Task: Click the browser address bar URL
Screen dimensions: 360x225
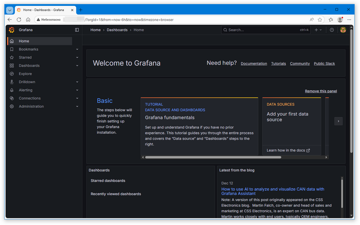Action: pos(129,20)
